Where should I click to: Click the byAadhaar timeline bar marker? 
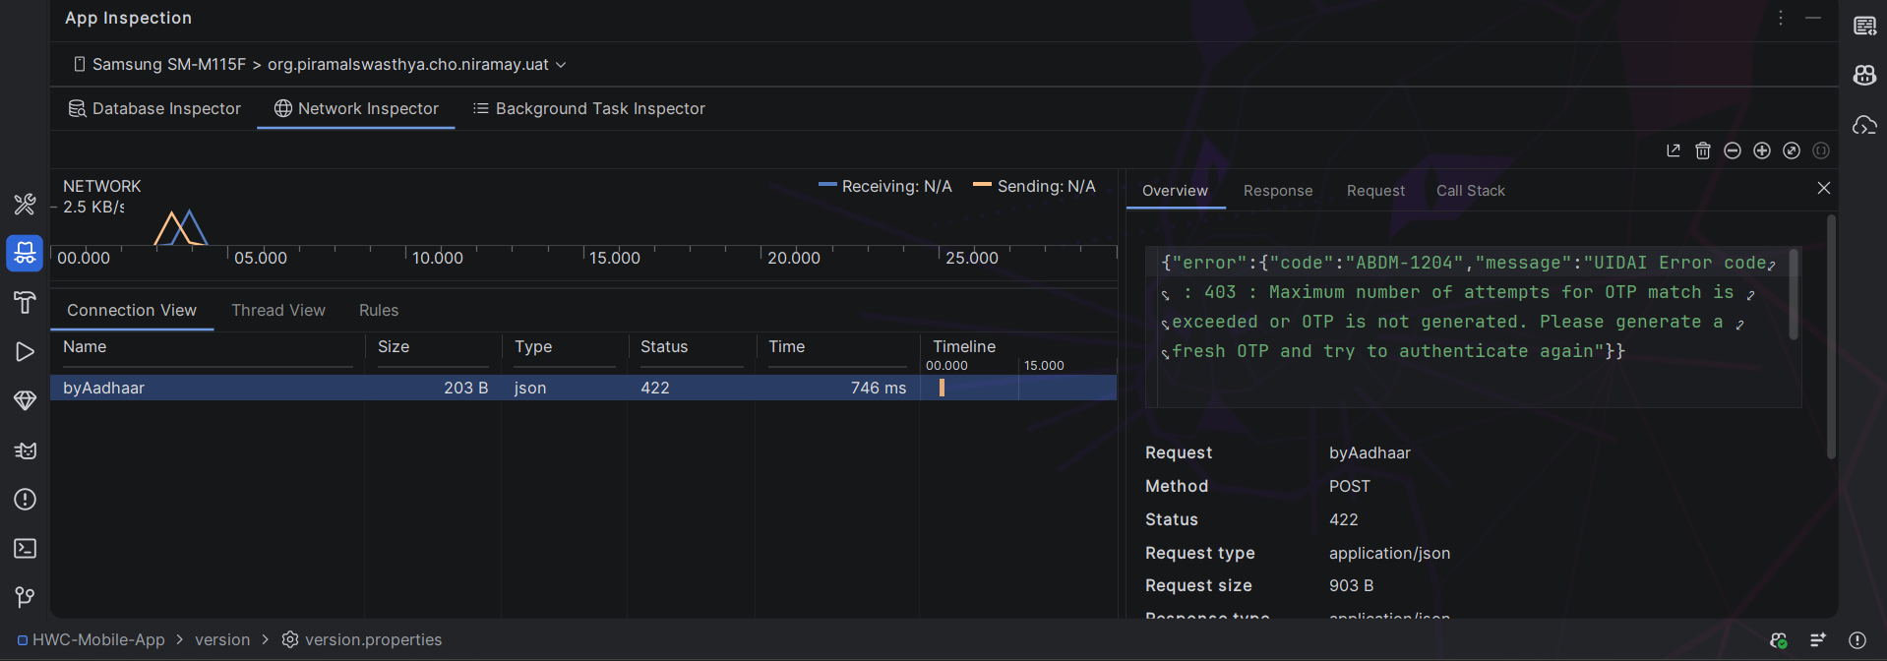[x=942, y=388]
